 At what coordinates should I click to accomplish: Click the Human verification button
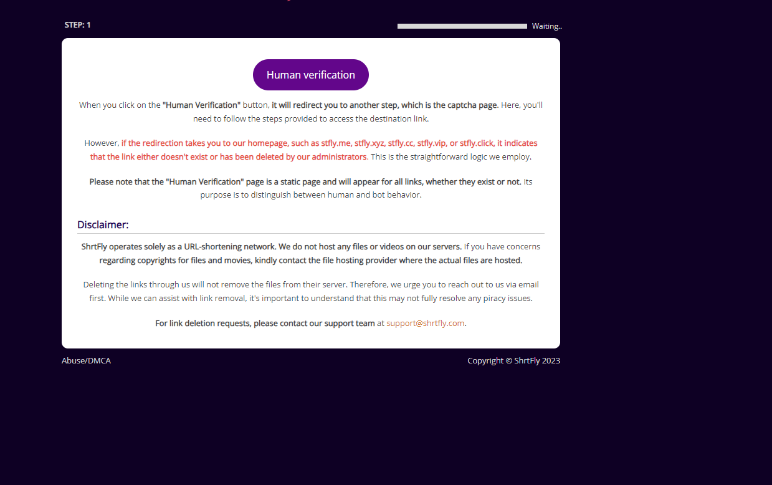310,75
